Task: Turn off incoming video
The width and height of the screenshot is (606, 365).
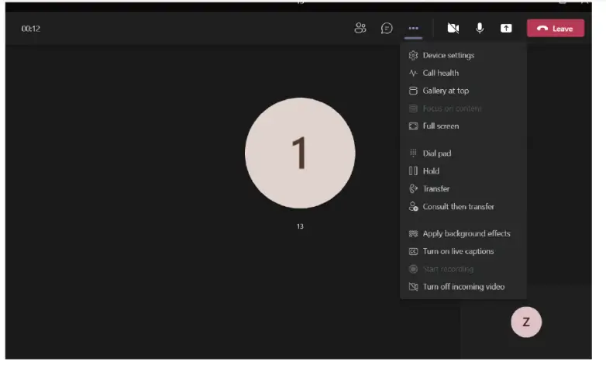Action: point(463,287)
